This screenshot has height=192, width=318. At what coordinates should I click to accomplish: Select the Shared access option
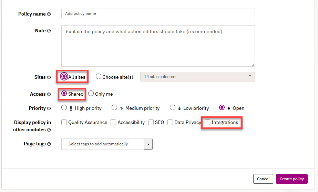(x=64, y=93)
